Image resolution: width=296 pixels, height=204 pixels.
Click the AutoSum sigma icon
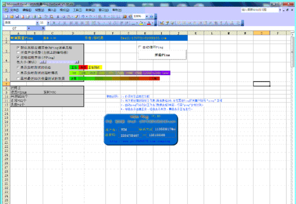click(x=105, y=17)
